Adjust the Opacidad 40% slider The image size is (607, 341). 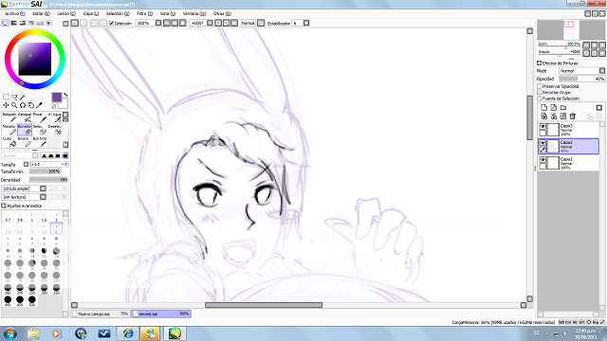pyautogui.click(x=581, y=79)
